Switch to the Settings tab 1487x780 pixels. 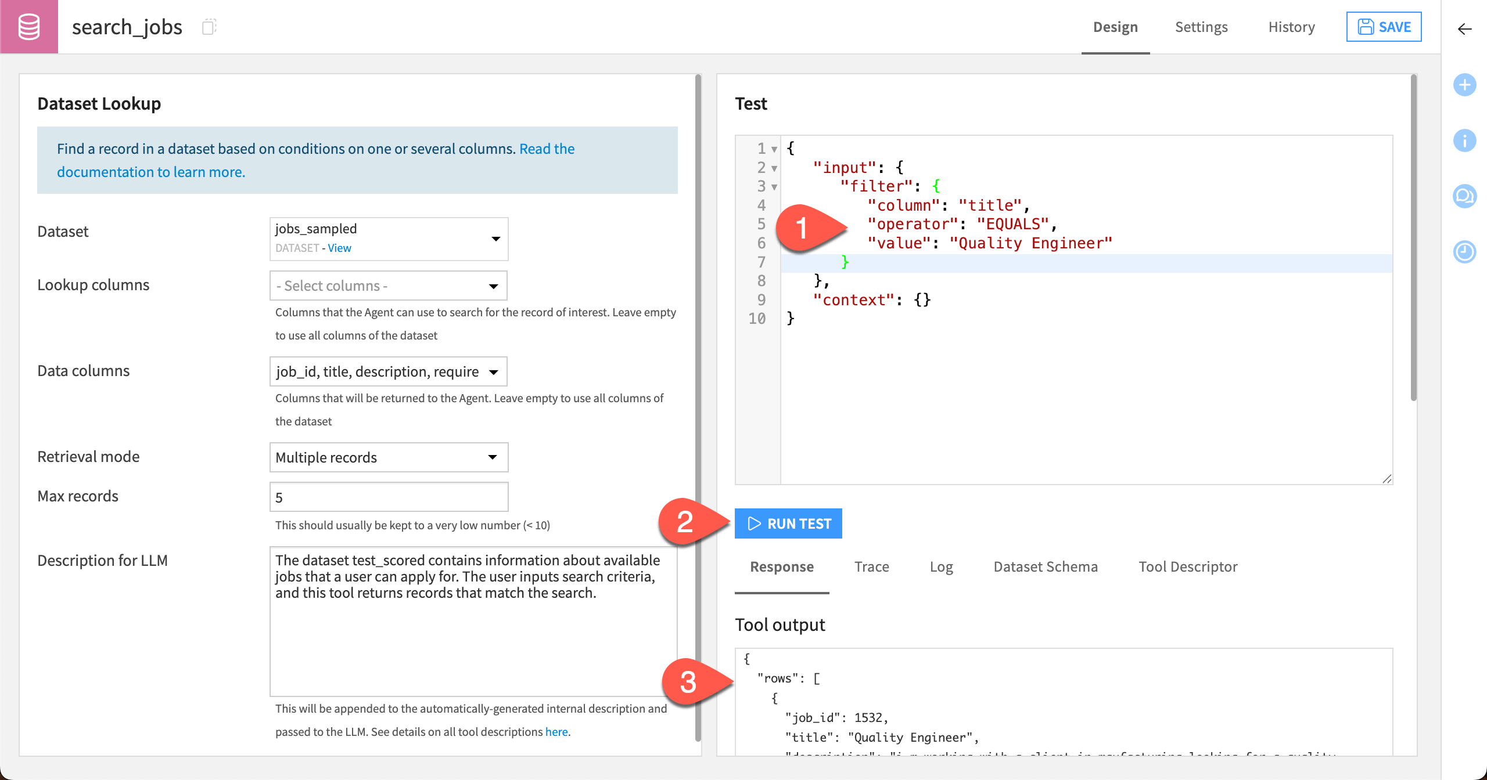(1201, 27)
